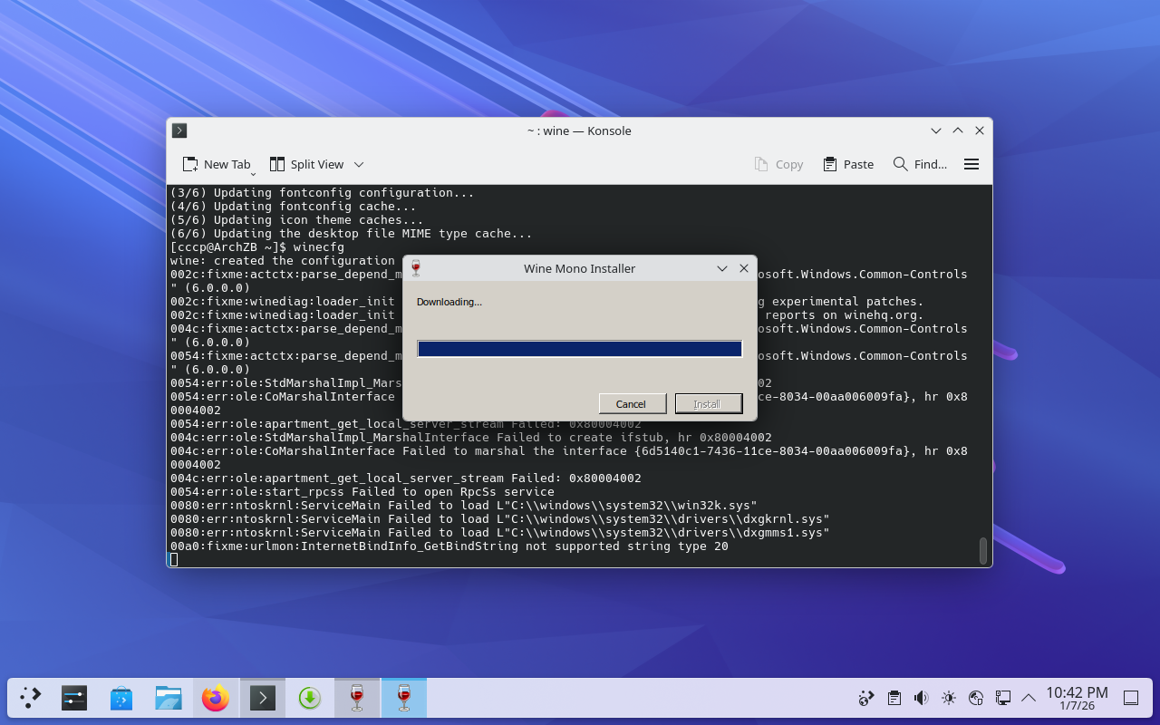Switch to Firefox in the taskbar
The width and height of the screenshot is (1160, 725).
[x=216, y=698]
